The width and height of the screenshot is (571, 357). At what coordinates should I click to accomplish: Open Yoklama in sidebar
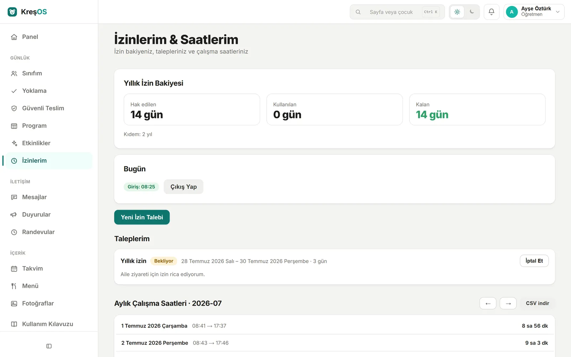[x=49, y=91]
